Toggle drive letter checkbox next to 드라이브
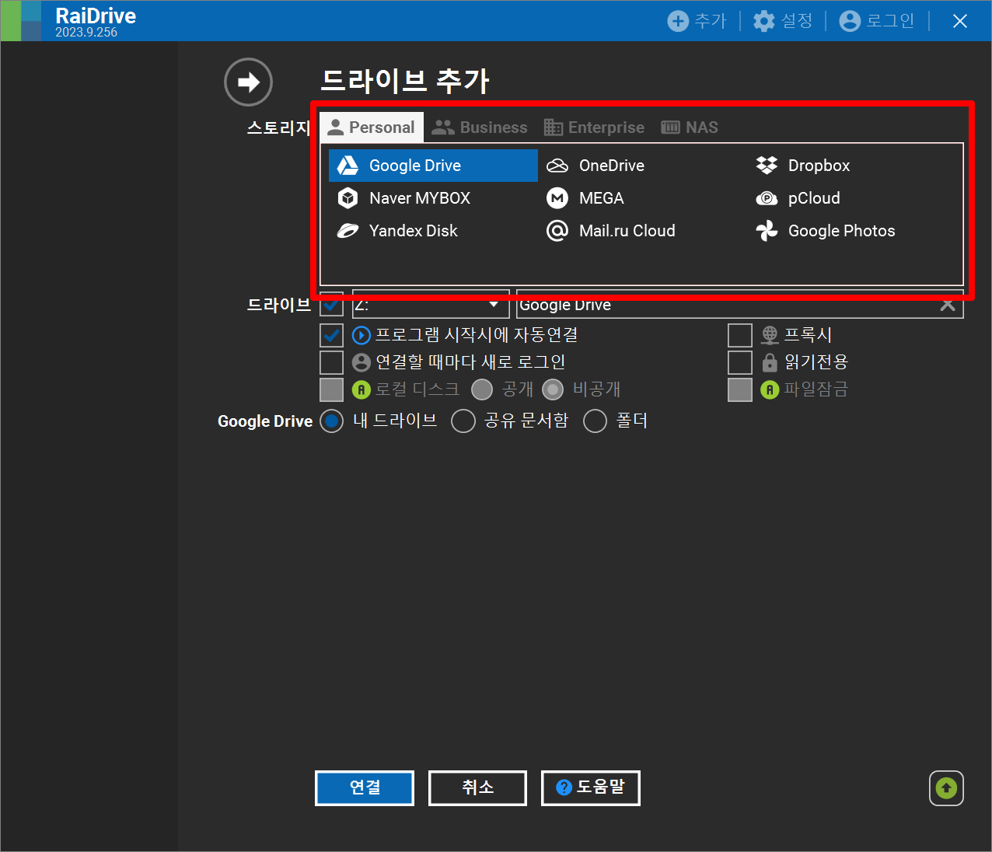 point(332,304)
